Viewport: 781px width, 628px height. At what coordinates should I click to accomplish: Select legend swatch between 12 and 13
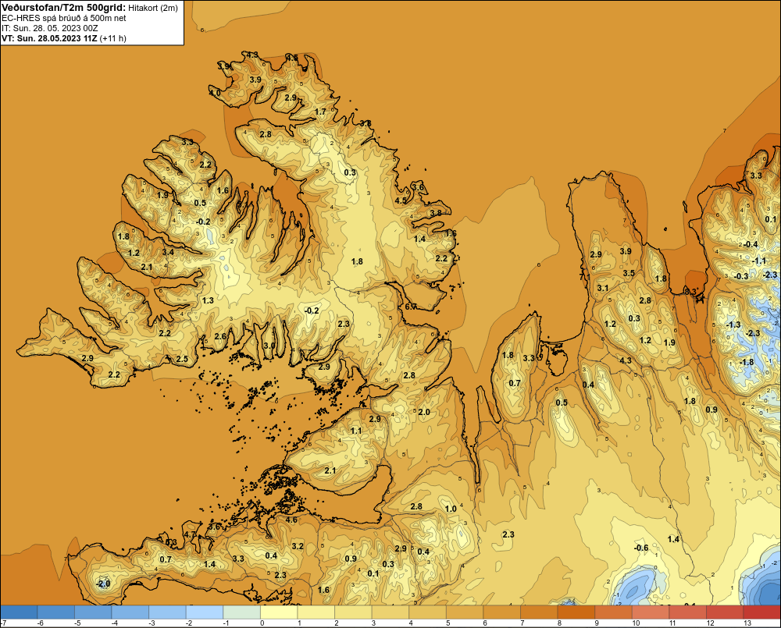coord(724,612)
